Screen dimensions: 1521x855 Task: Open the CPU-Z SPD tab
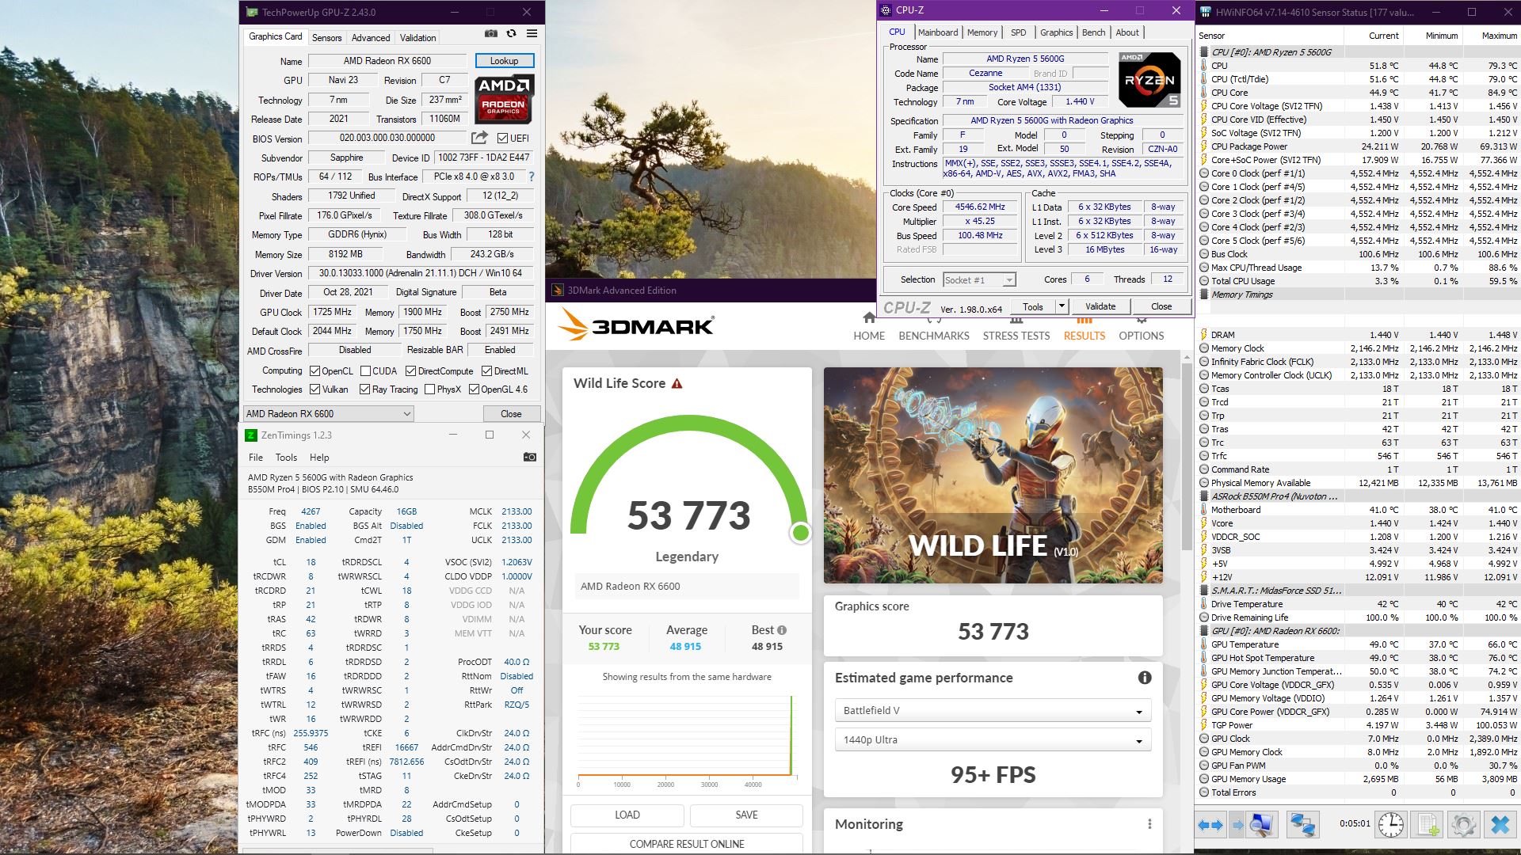tap(1019, 32)
